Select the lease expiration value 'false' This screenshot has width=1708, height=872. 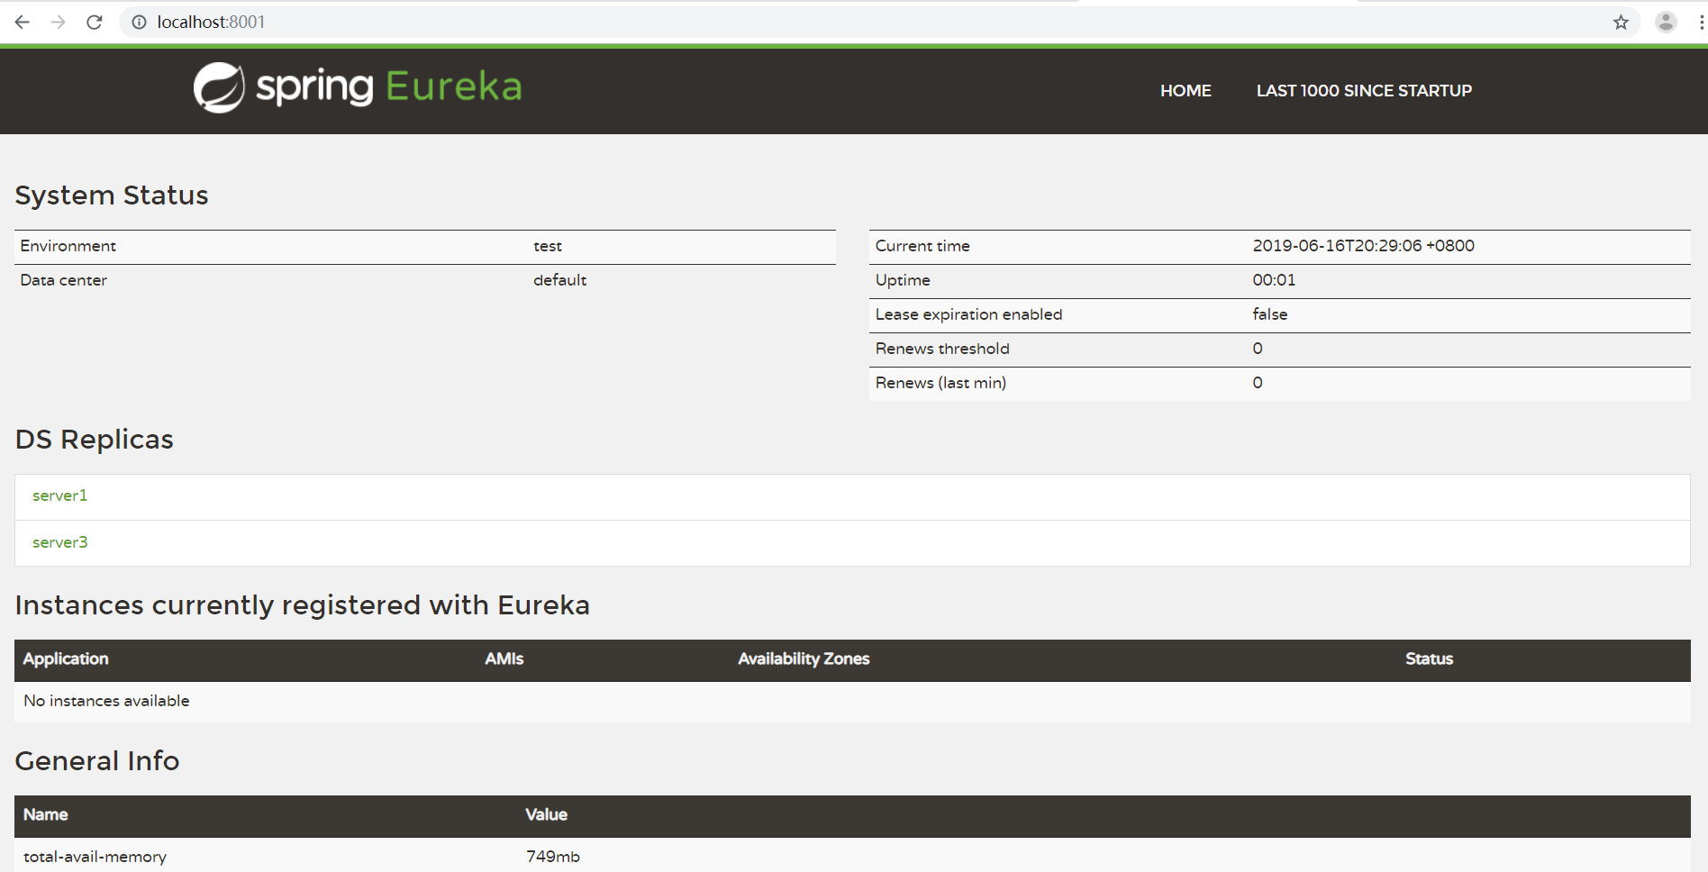point(1270,314)
